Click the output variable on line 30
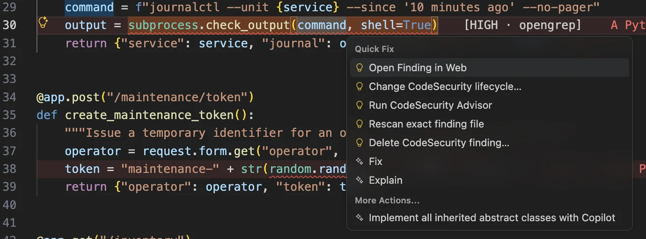 pos(86,25)
